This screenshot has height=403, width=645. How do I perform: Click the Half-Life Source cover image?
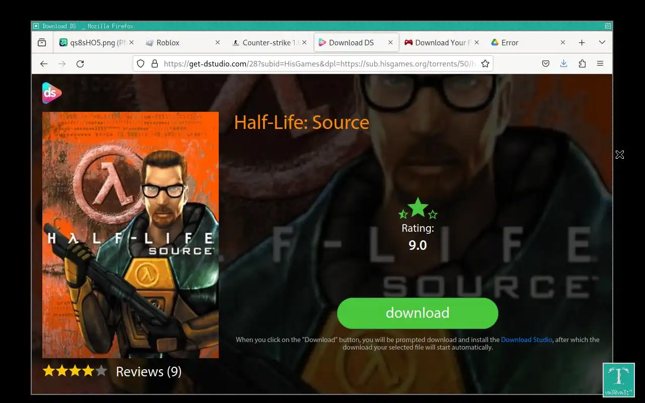coord(131,235)
